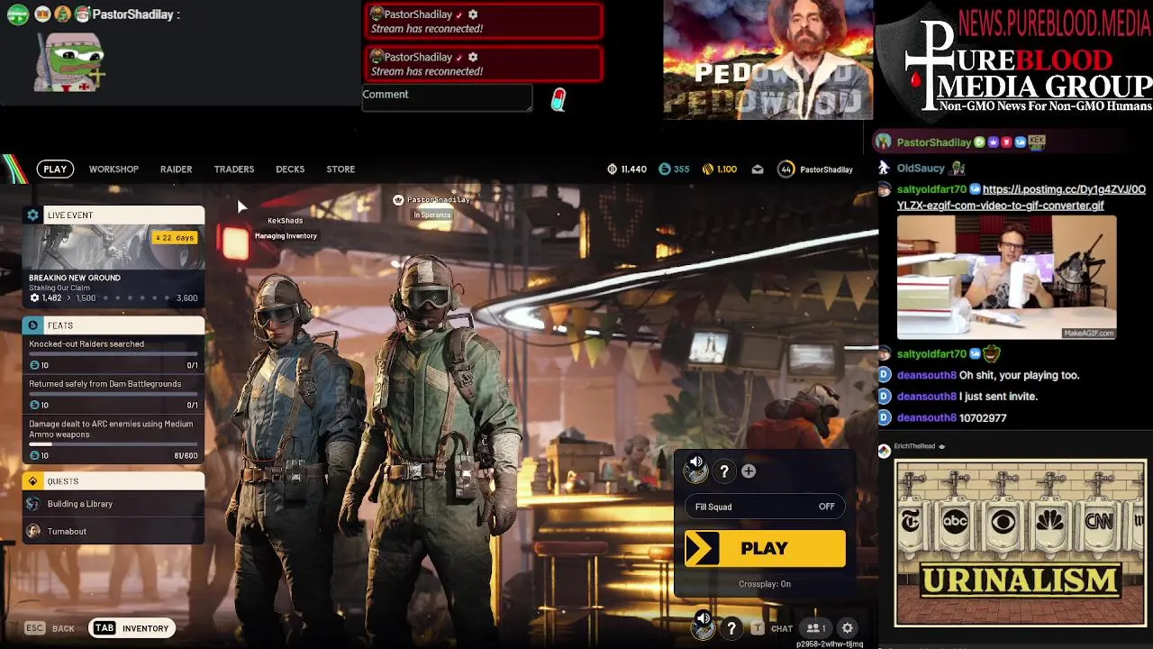
Task: Click the gear icon on the first Stream reconnected message
Action: tap(473, 14)
